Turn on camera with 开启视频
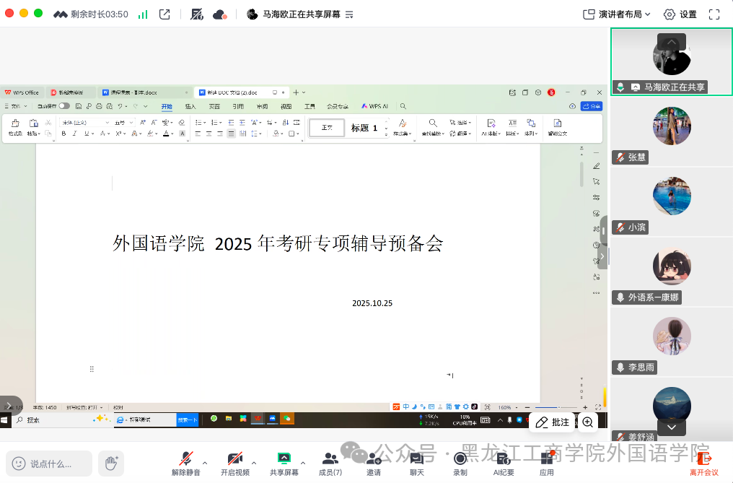Image resolution: width=733 pixels, height=483 pixels. point(234,459)
